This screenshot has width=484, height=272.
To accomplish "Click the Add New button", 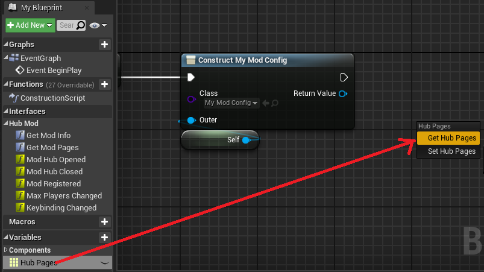I will 30,25.
